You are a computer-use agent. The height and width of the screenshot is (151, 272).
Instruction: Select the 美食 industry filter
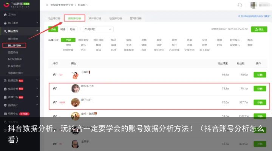(x=159, y=40)
